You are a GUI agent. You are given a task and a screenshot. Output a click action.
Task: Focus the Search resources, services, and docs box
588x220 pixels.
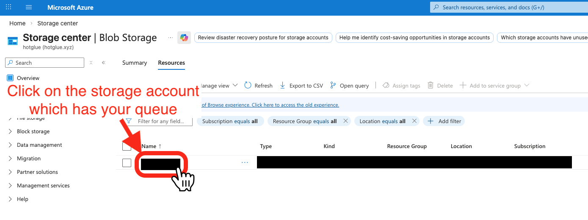click(509, 8)
